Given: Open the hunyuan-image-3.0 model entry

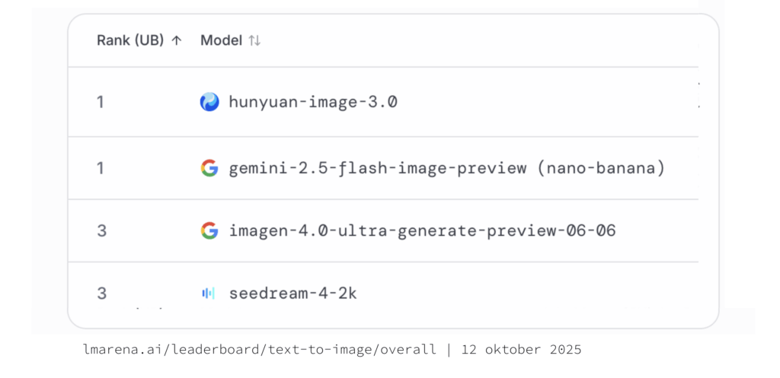Looking at the screenshot, I should [313, 102].
